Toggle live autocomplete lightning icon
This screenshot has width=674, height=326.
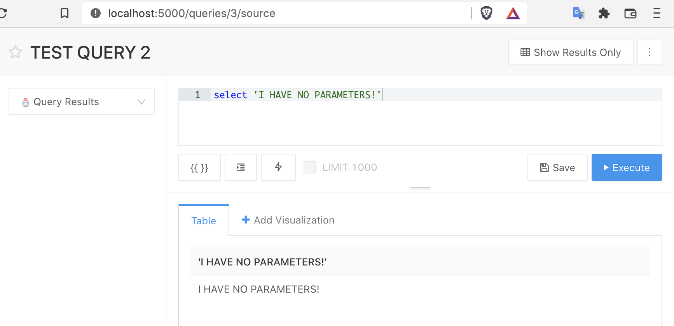pos(278,167)
